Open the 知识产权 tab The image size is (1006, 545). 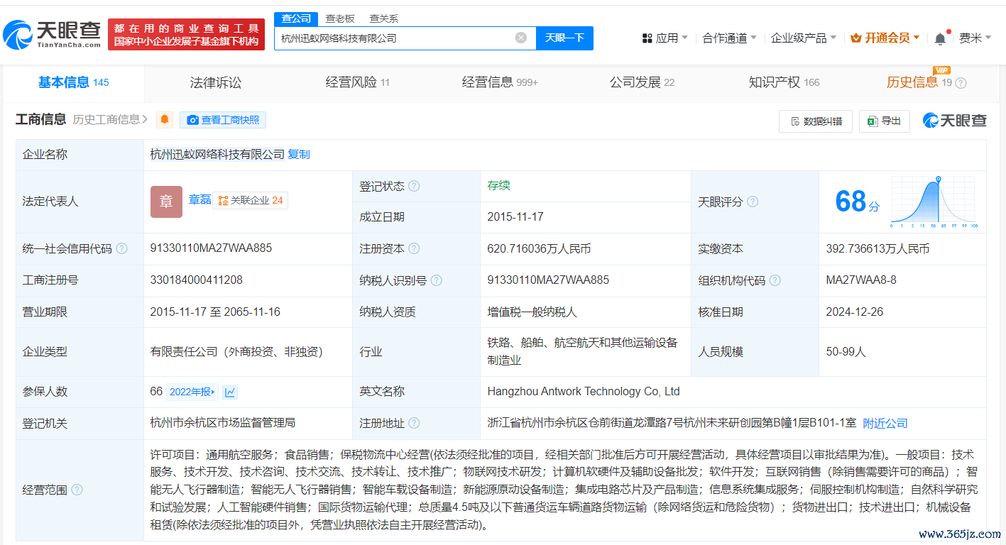(784, 83)
